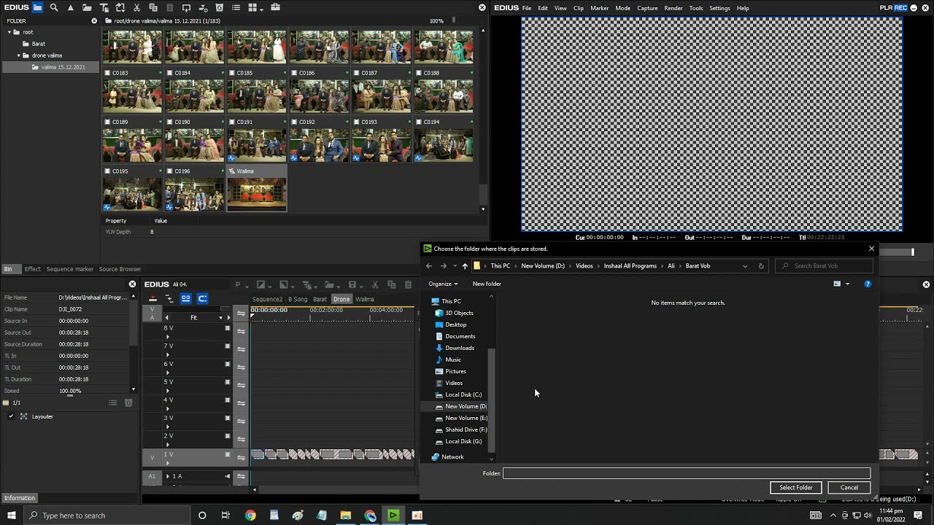Uncheck the Layouter checkbox
Screen dimensions: 934x525
pos(11,416)
